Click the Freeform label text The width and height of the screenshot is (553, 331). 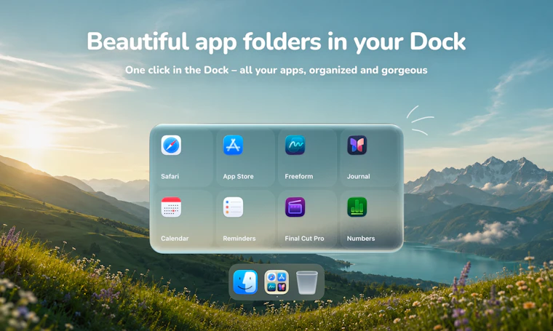pyautogui.click(x=299, y=176)
